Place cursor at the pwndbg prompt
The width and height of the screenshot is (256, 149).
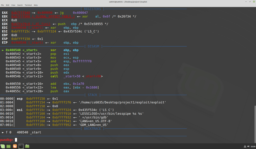(x=15, y=140)
